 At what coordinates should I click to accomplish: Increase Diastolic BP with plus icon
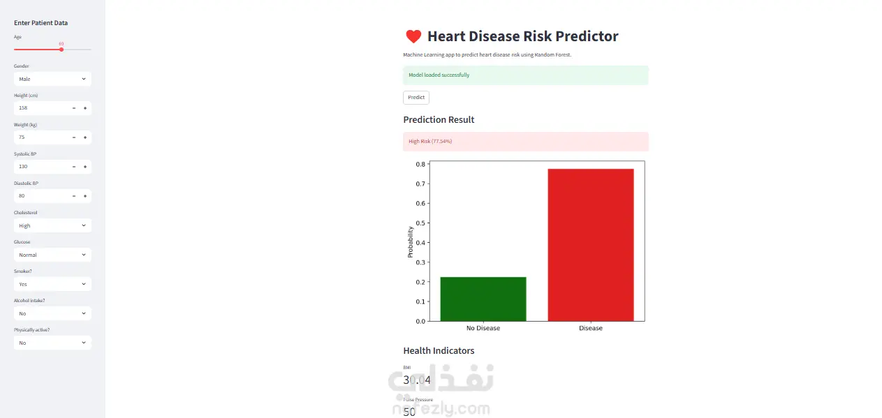point(85,196)
